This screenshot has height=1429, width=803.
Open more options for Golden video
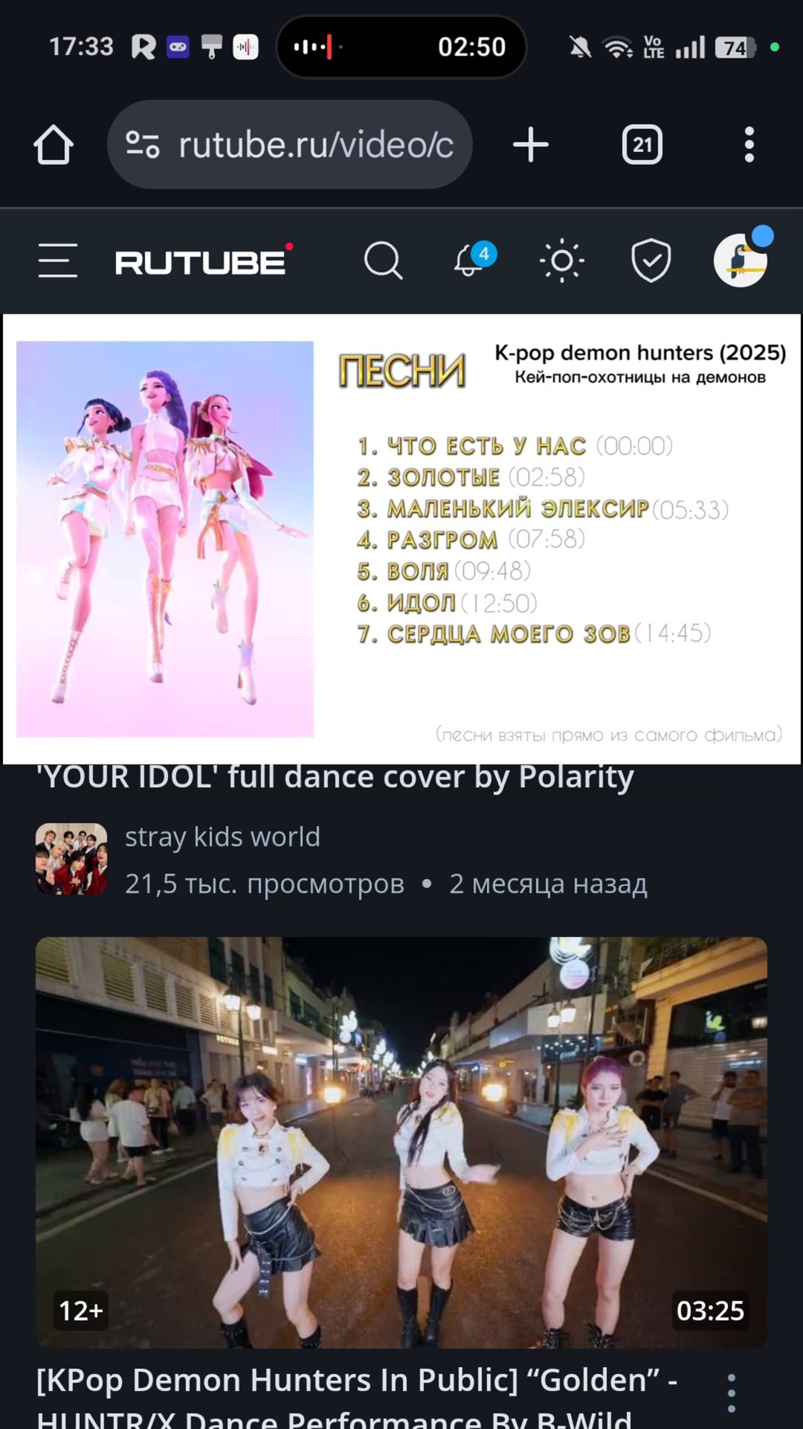[x=732, y=1393]
